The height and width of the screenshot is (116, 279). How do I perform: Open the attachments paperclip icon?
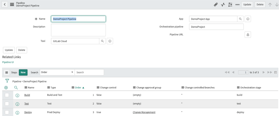coord(216,5)
